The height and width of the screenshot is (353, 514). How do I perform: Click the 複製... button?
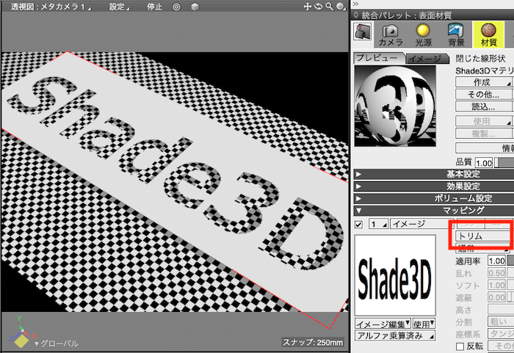coord(483,134)
